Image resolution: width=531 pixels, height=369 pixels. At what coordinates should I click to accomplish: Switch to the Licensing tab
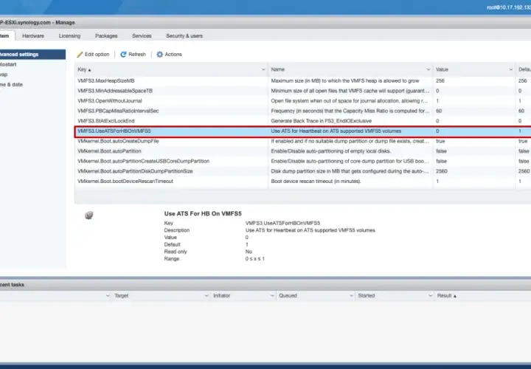tap(69, 36)
